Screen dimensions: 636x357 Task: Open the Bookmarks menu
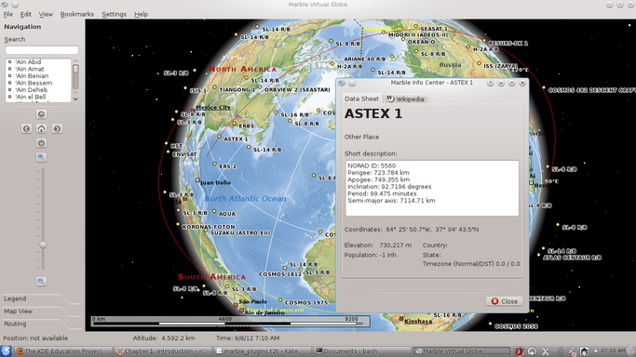point(77,14)
